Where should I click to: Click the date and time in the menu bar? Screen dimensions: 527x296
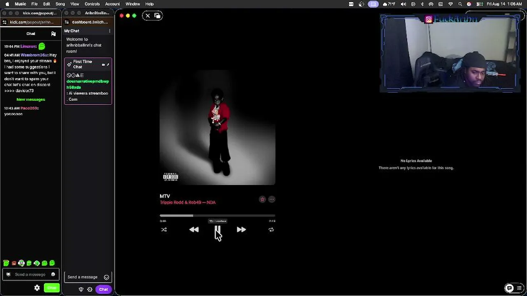pyautogui.click(x=504, y=4)
